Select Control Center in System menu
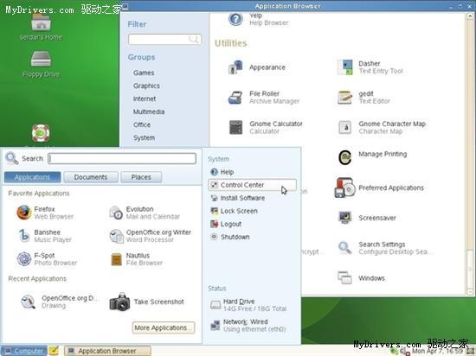Viewport: 476px width, 356px height. point(252,185)
